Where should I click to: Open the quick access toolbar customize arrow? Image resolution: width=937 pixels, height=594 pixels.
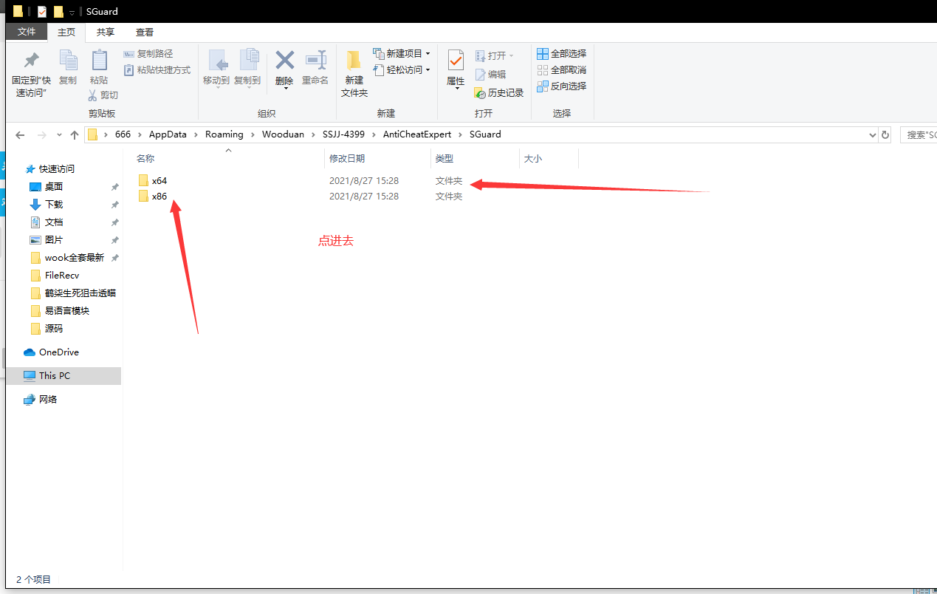[x=72, y=13]
